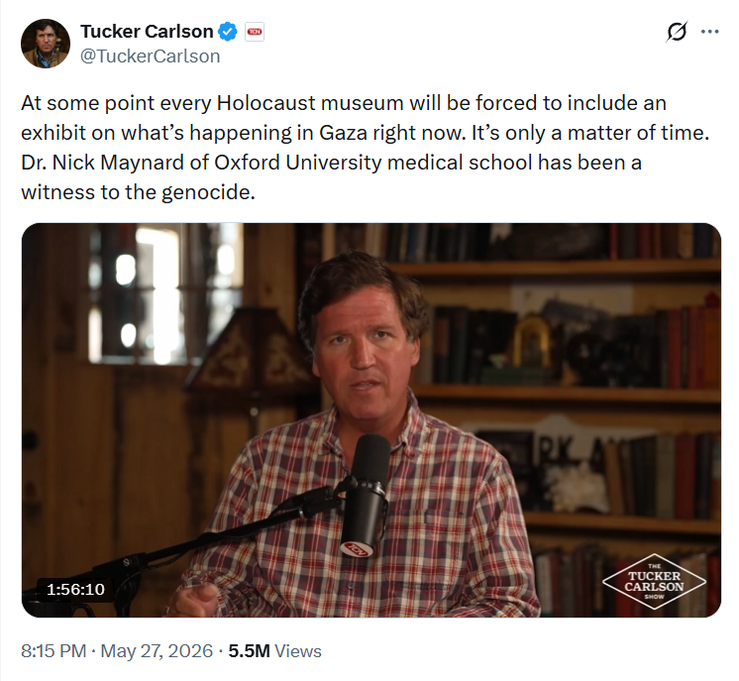
Task: Click the 1:56:10 video duration badge
Action: pyautogui.click(x=75, y=589)
